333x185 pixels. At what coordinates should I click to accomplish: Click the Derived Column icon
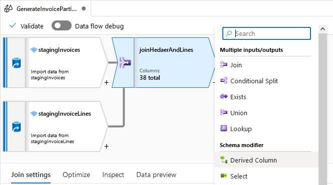click(224, 160)
